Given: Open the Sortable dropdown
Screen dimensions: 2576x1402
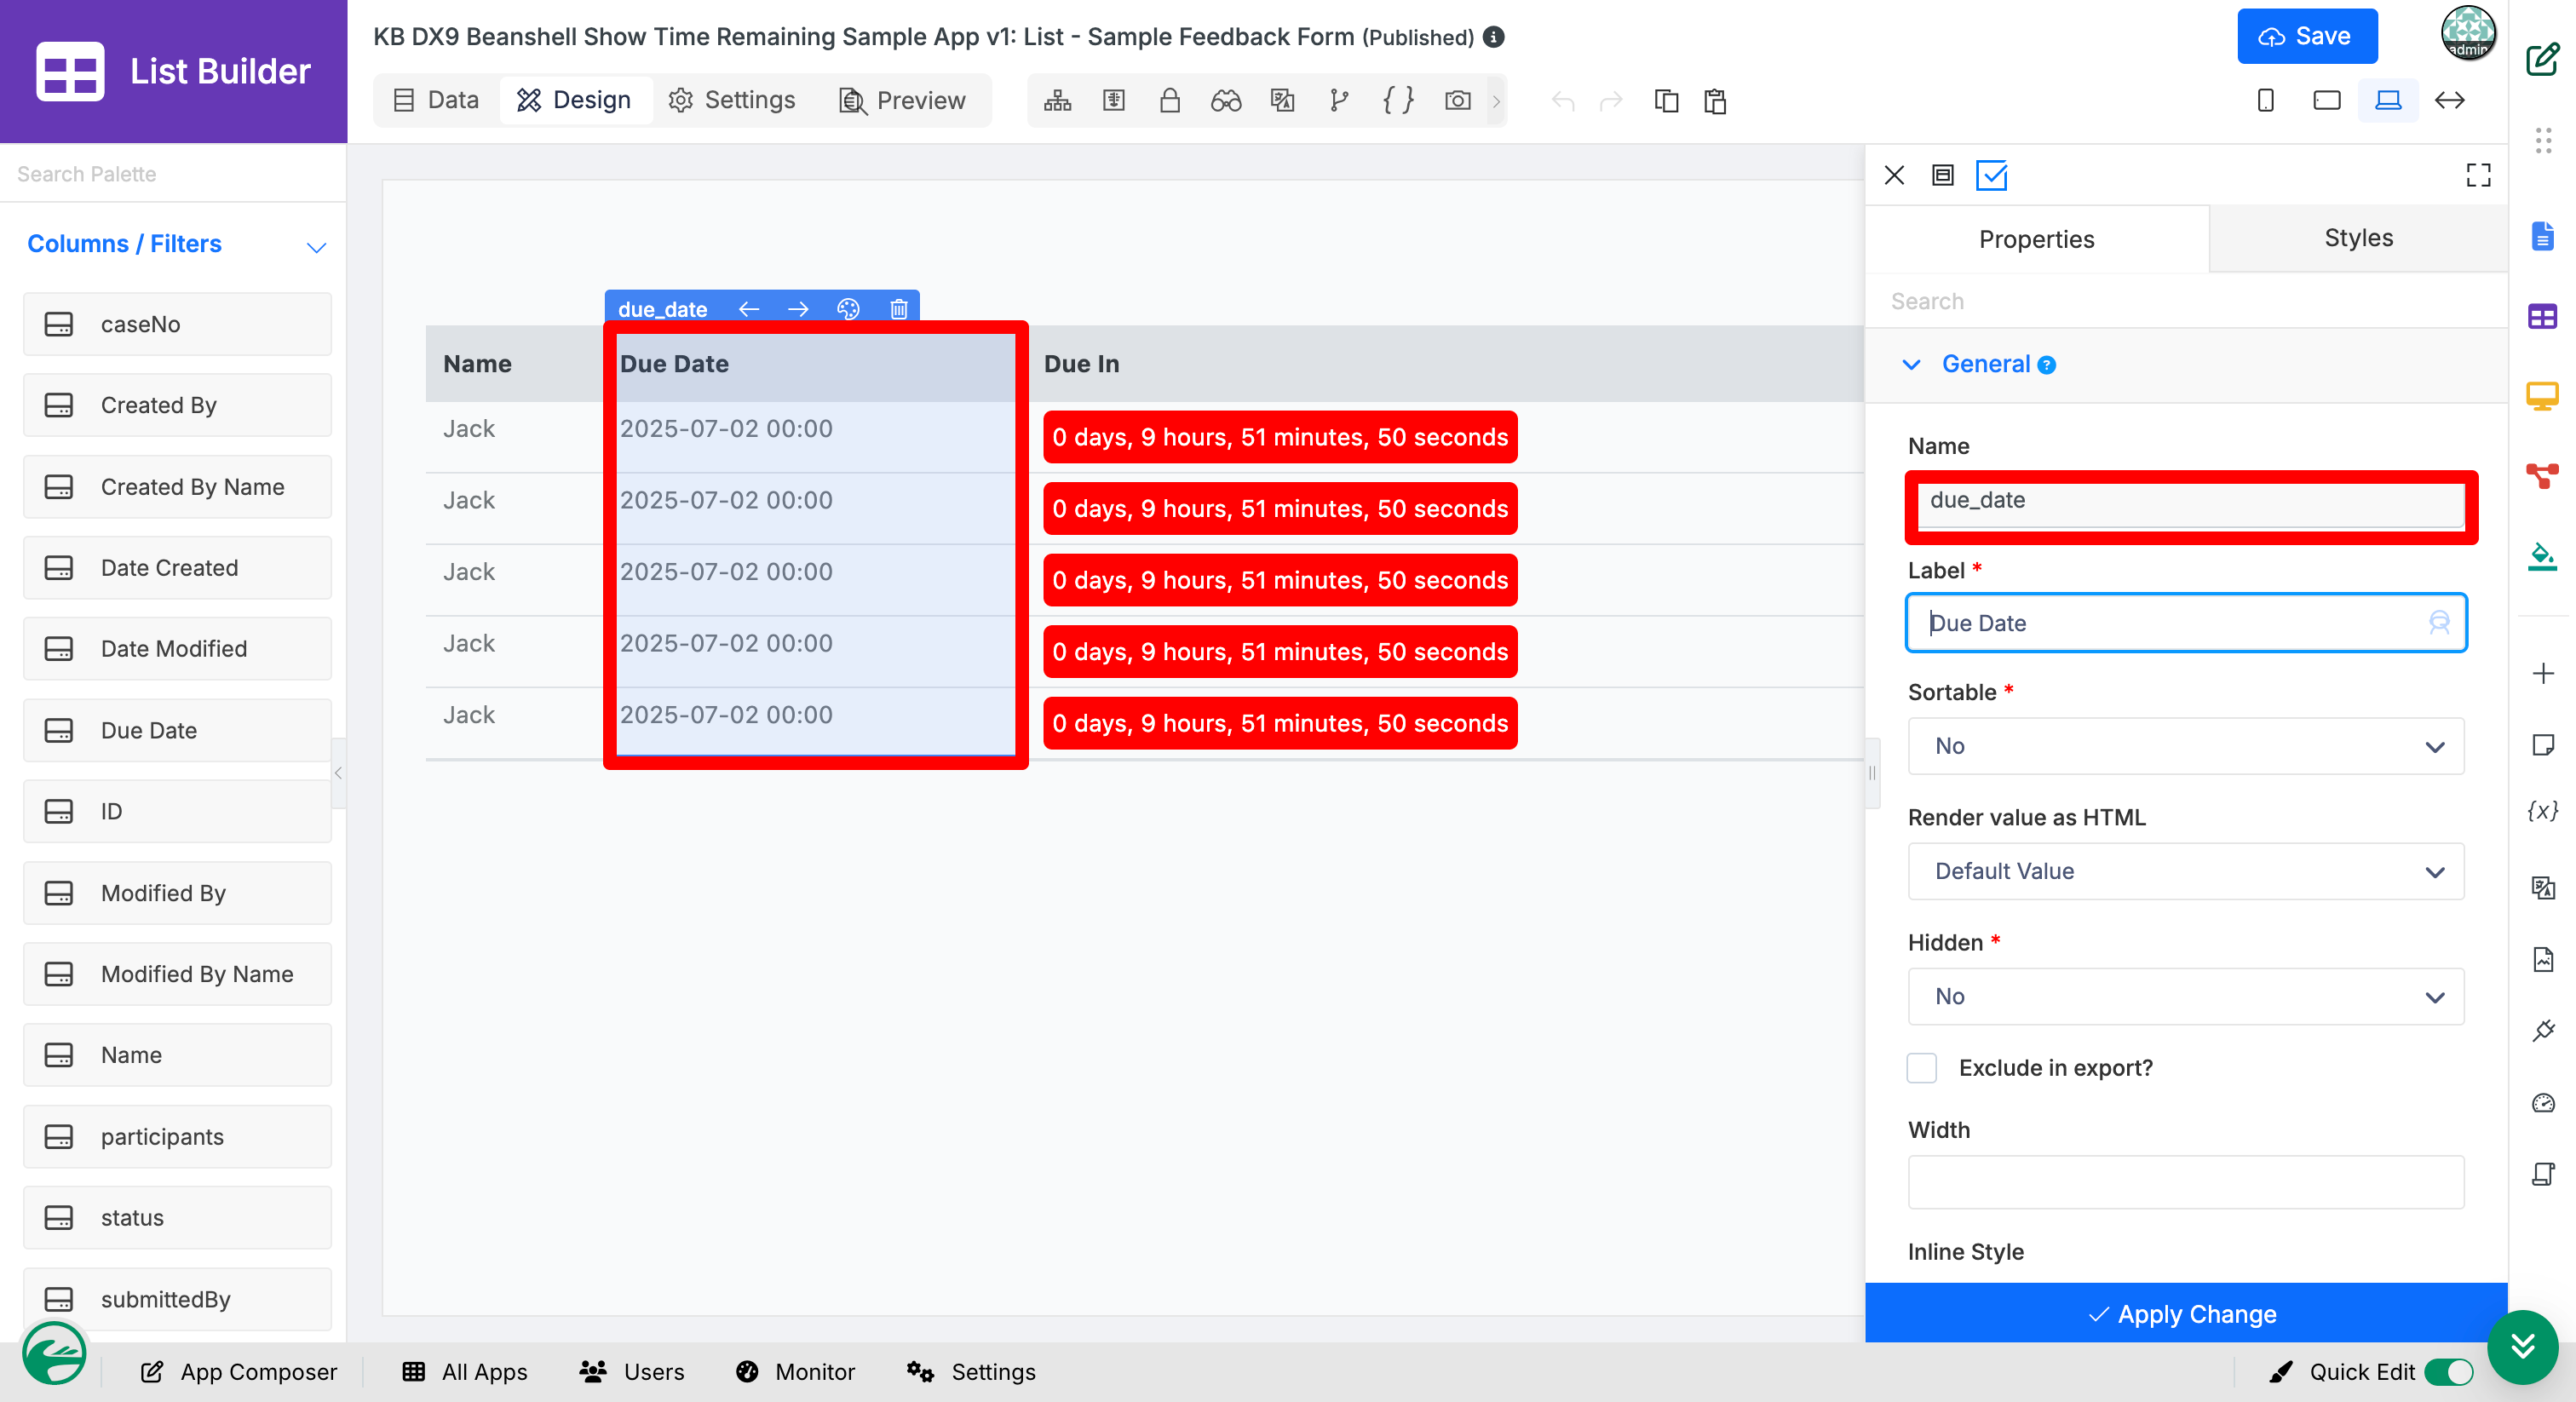Looking at the screenshot, I should click(2185, 746).
